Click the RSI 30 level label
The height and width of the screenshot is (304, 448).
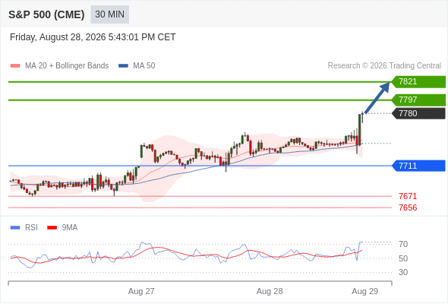[x=403, y=272]
